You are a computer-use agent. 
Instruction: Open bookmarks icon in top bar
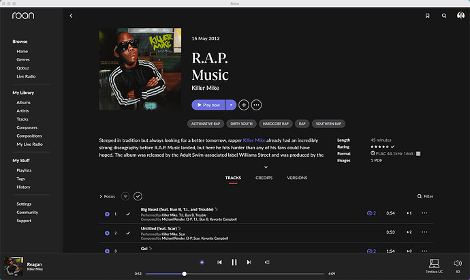point(428,16)
